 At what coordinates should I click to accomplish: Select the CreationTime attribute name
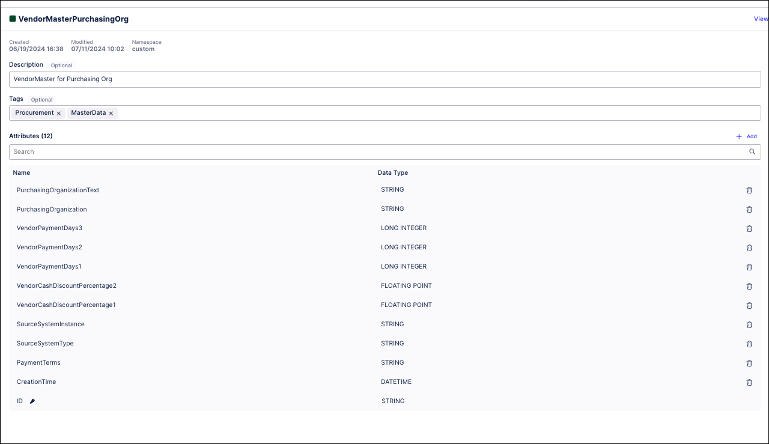(x=36, y=382)
